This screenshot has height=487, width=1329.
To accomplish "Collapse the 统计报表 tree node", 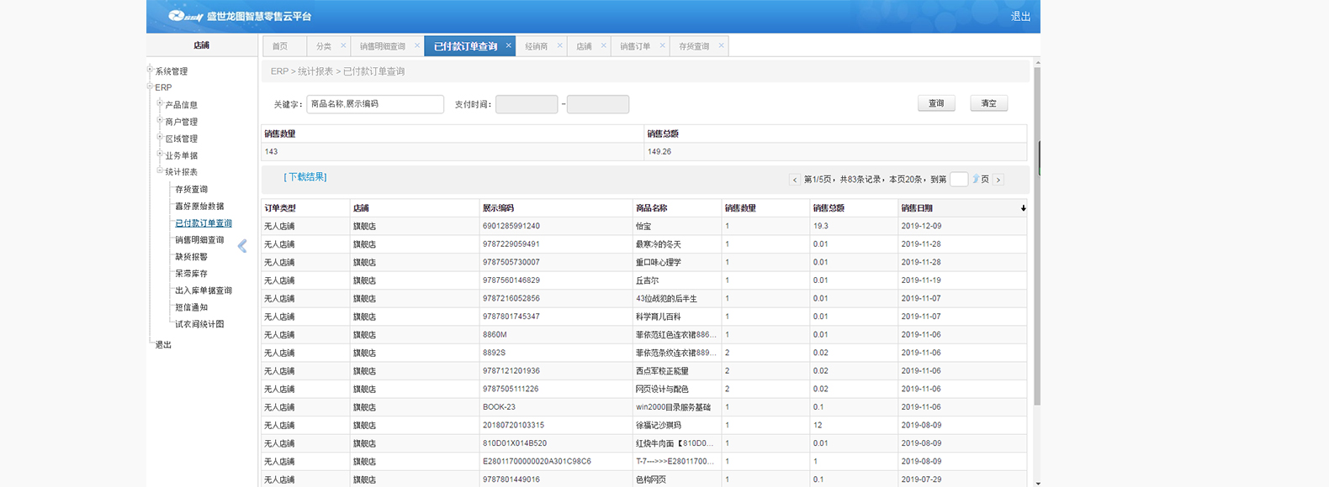I will [x=160, y=170].
